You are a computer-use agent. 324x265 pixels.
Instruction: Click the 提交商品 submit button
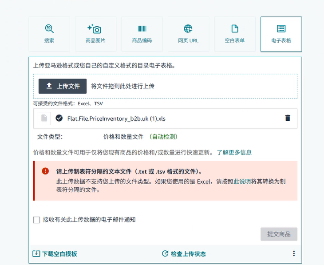279,234
